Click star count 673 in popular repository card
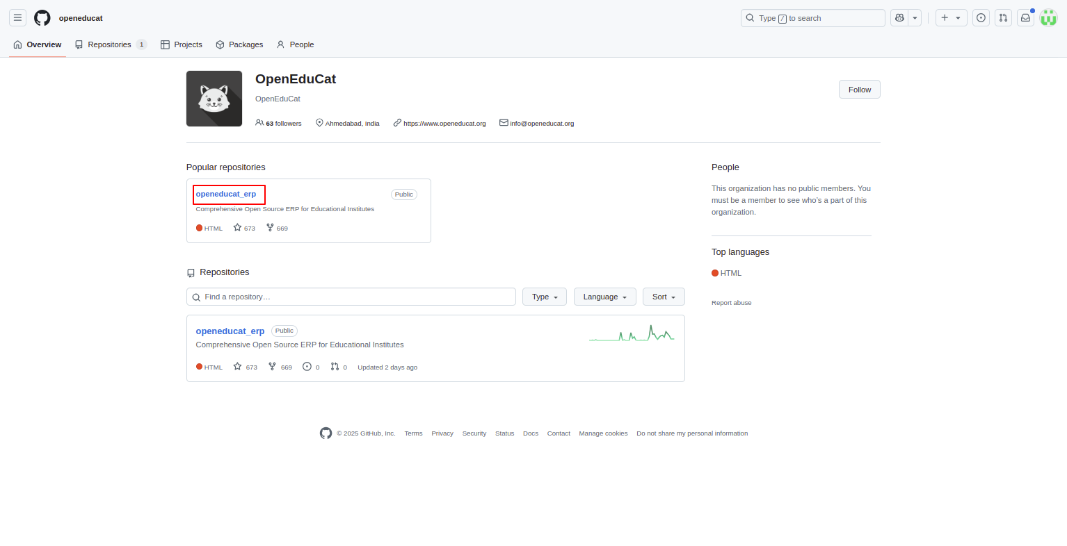1067x546 pixels. [x=244, y=228]
